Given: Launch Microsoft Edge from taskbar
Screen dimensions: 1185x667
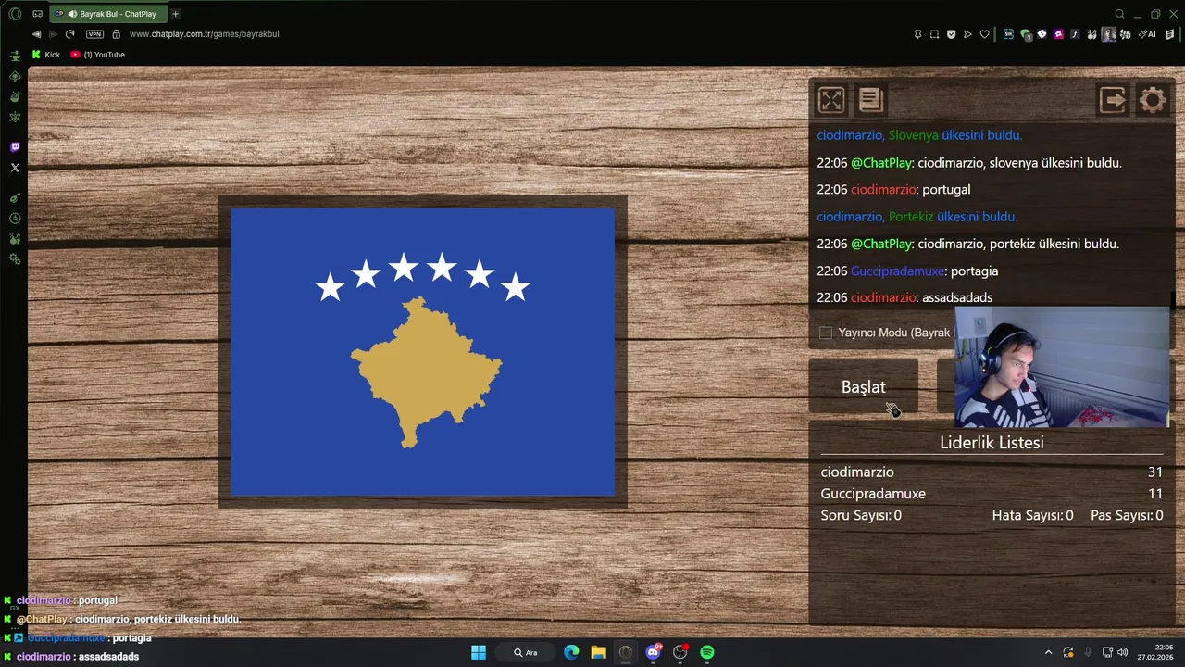Looking at the screenshot, I should [x=571, y=652].
